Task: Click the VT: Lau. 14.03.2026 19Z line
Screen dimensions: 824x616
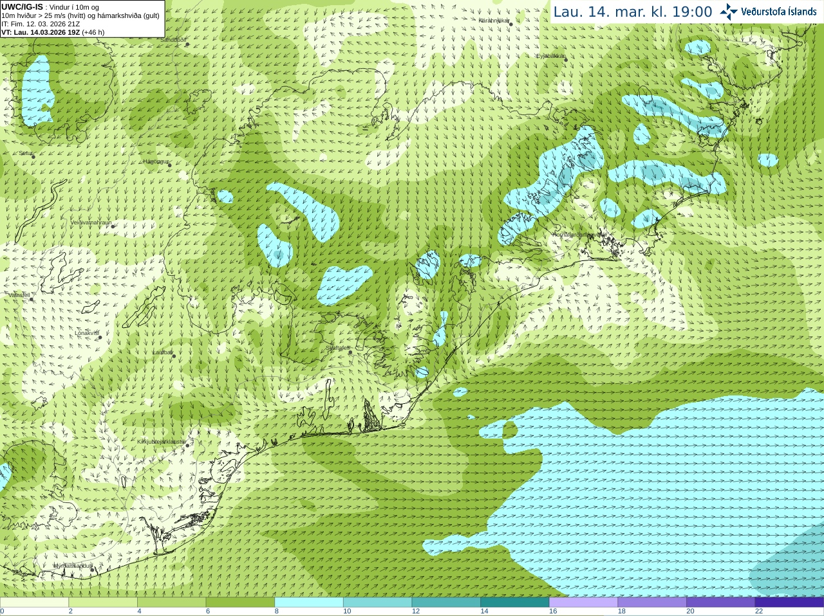Action: [x=53, y=32]
